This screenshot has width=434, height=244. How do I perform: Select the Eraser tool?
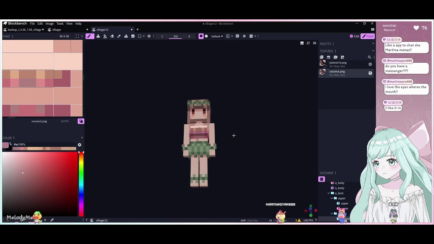coord(112,36)
